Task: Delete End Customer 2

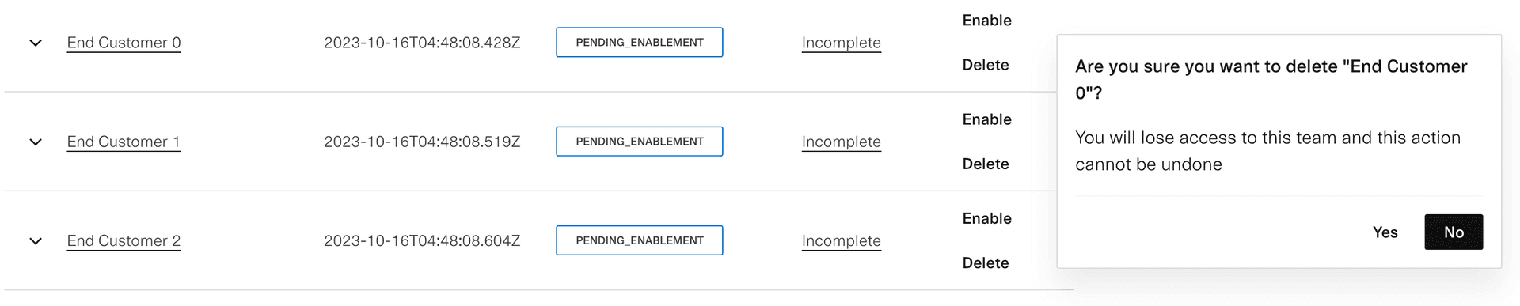Action: [x=986, y=263]
